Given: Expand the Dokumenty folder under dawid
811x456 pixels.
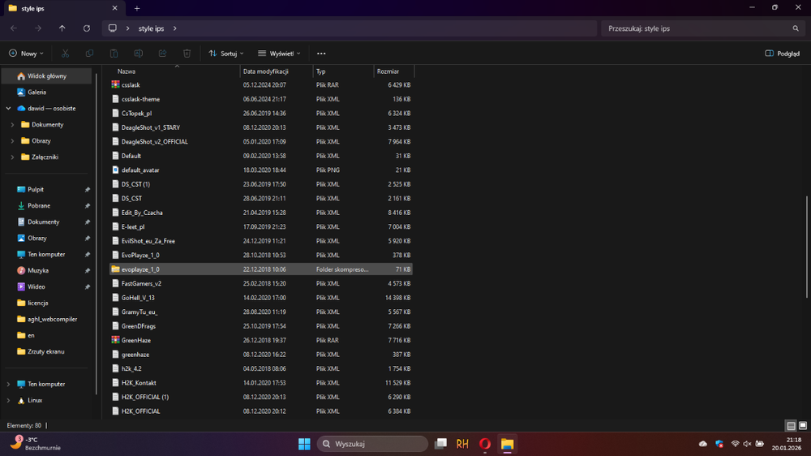Looking at the screenshot, I should pos(13,125).
